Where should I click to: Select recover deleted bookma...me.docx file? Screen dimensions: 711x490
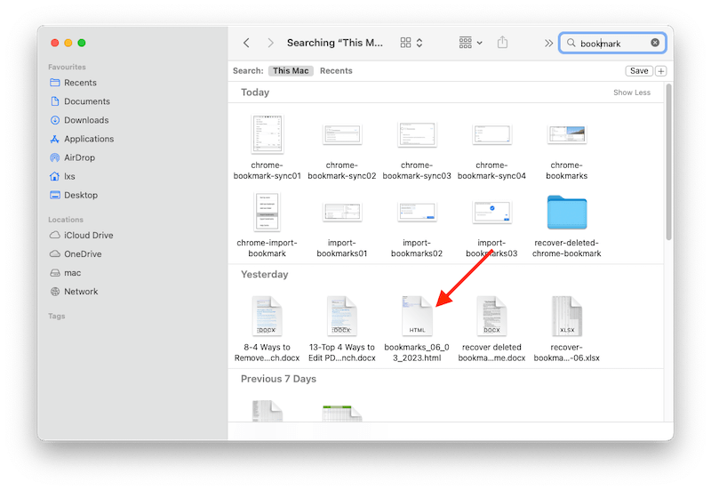coord(491,329)
